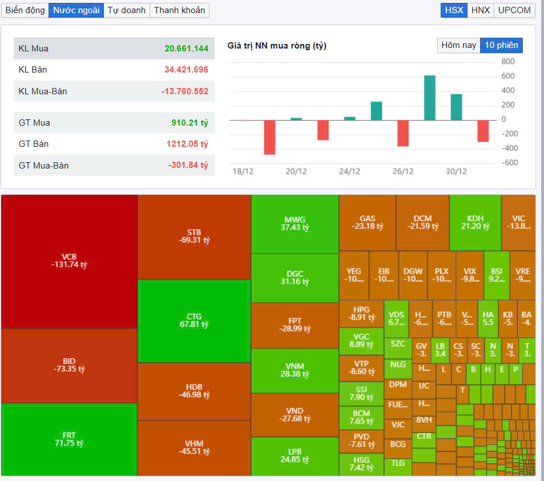Select the VGC 8.89 tỷ block
Image resolution: width=544 pixels, height=481 pixels.
click(x=361, y=341)
